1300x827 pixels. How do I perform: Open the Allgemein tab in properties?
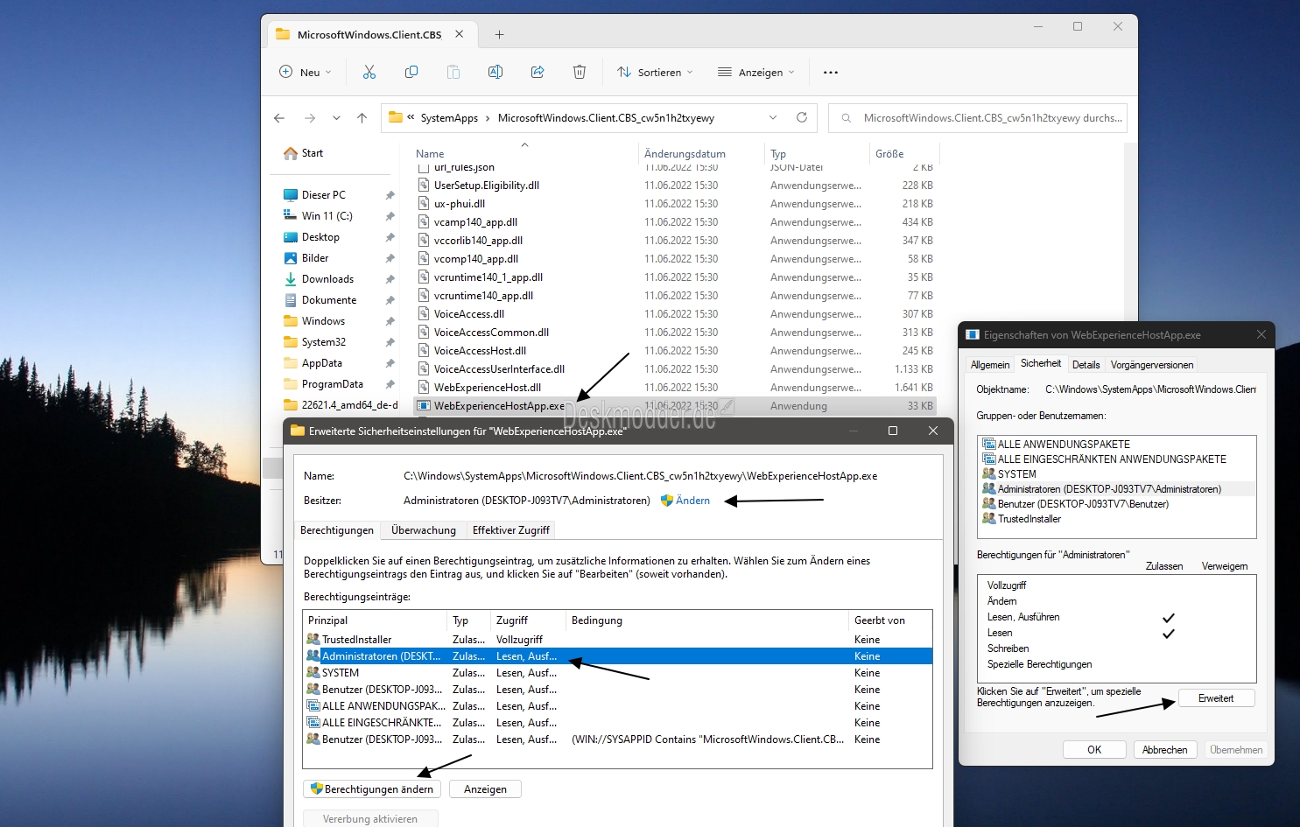(990, 365)
